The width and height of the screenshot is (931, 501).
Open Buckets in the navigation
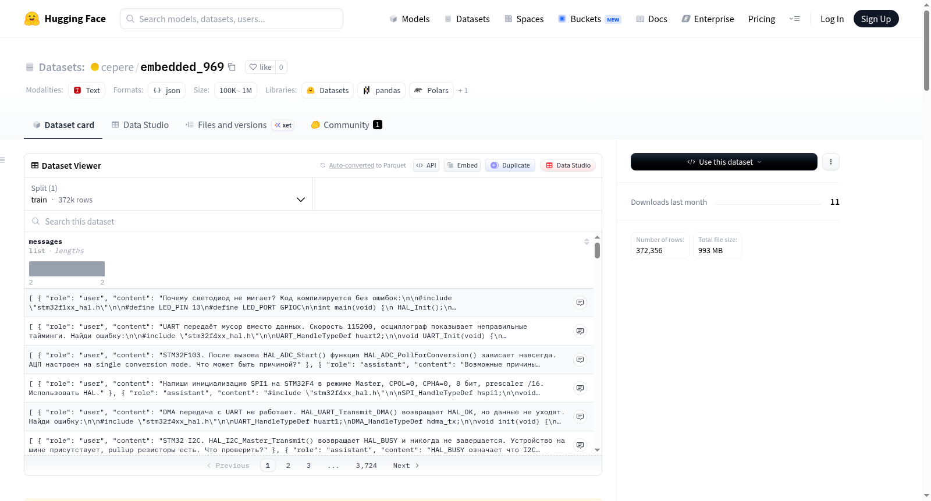tap(589, 19)
